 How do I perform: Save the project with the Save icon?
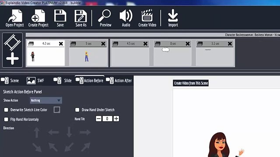[x=60, y=18]
